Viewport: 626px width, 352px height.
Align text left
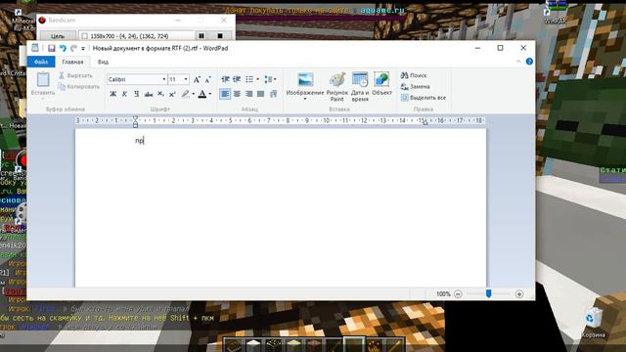(x=225, y=94)
